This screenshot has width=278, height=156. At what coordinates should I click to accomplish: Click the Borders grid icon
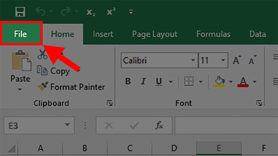coord(189,82)
